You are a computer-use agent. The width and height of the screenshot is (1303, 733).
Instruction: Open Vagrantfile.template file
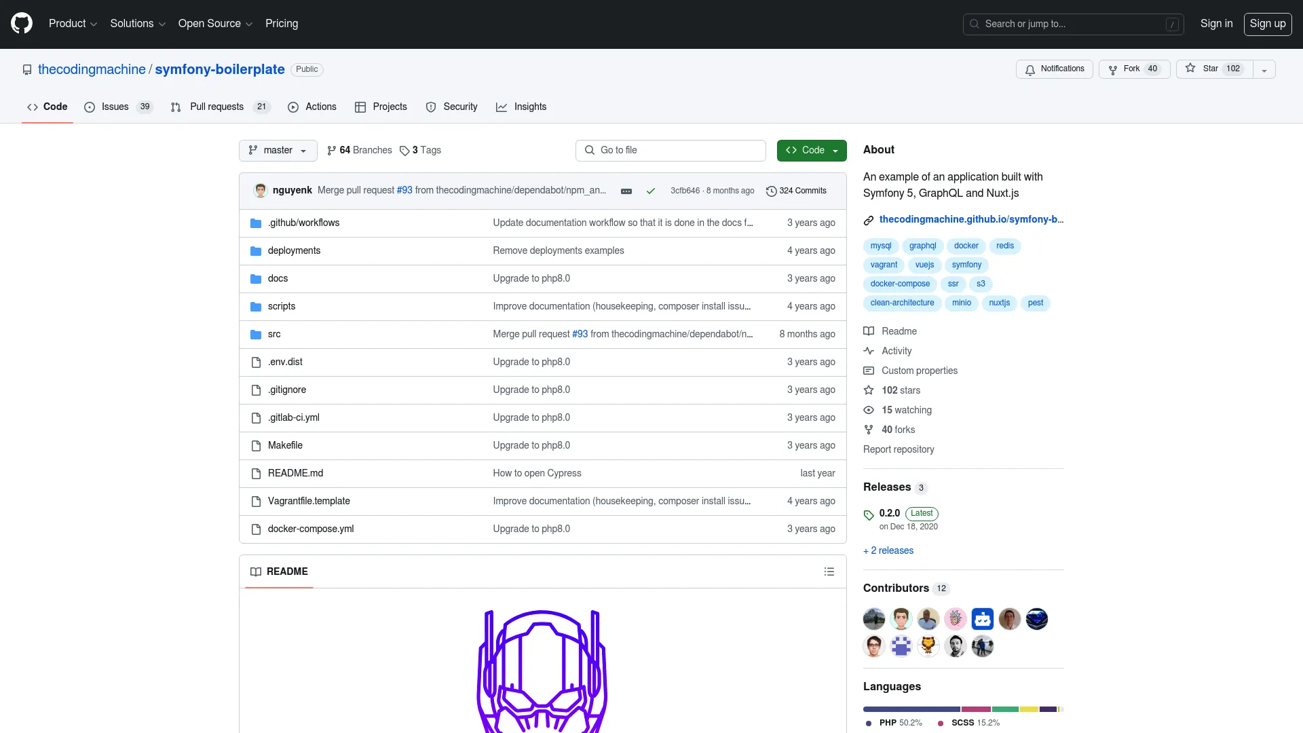[309, 502]
